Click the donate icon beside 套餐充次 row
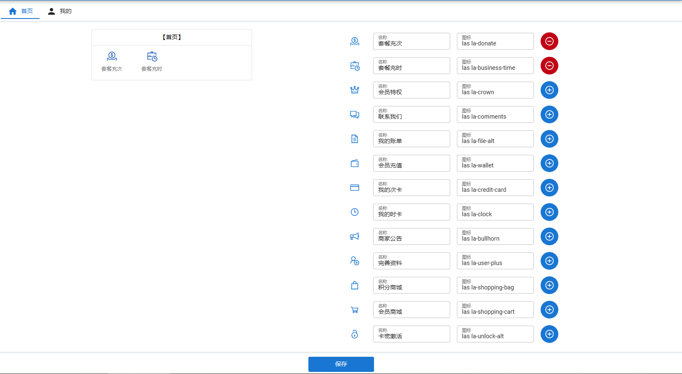 point(355,41)
